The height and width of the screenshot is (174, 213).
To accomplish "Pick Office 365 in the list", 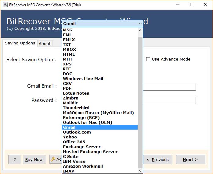I will [x=100, y=142].
